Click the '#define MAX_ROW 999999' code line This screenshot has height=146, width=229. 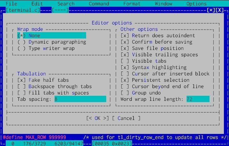pos(34,137)
